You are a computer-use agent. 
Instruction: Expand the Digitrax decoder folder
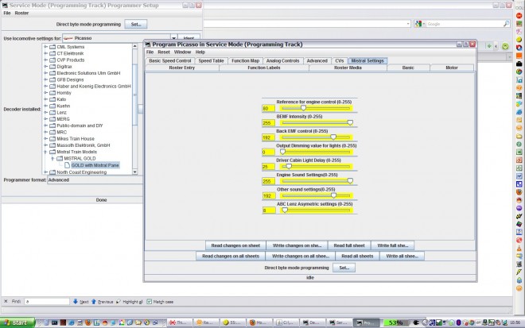[46, 67]
